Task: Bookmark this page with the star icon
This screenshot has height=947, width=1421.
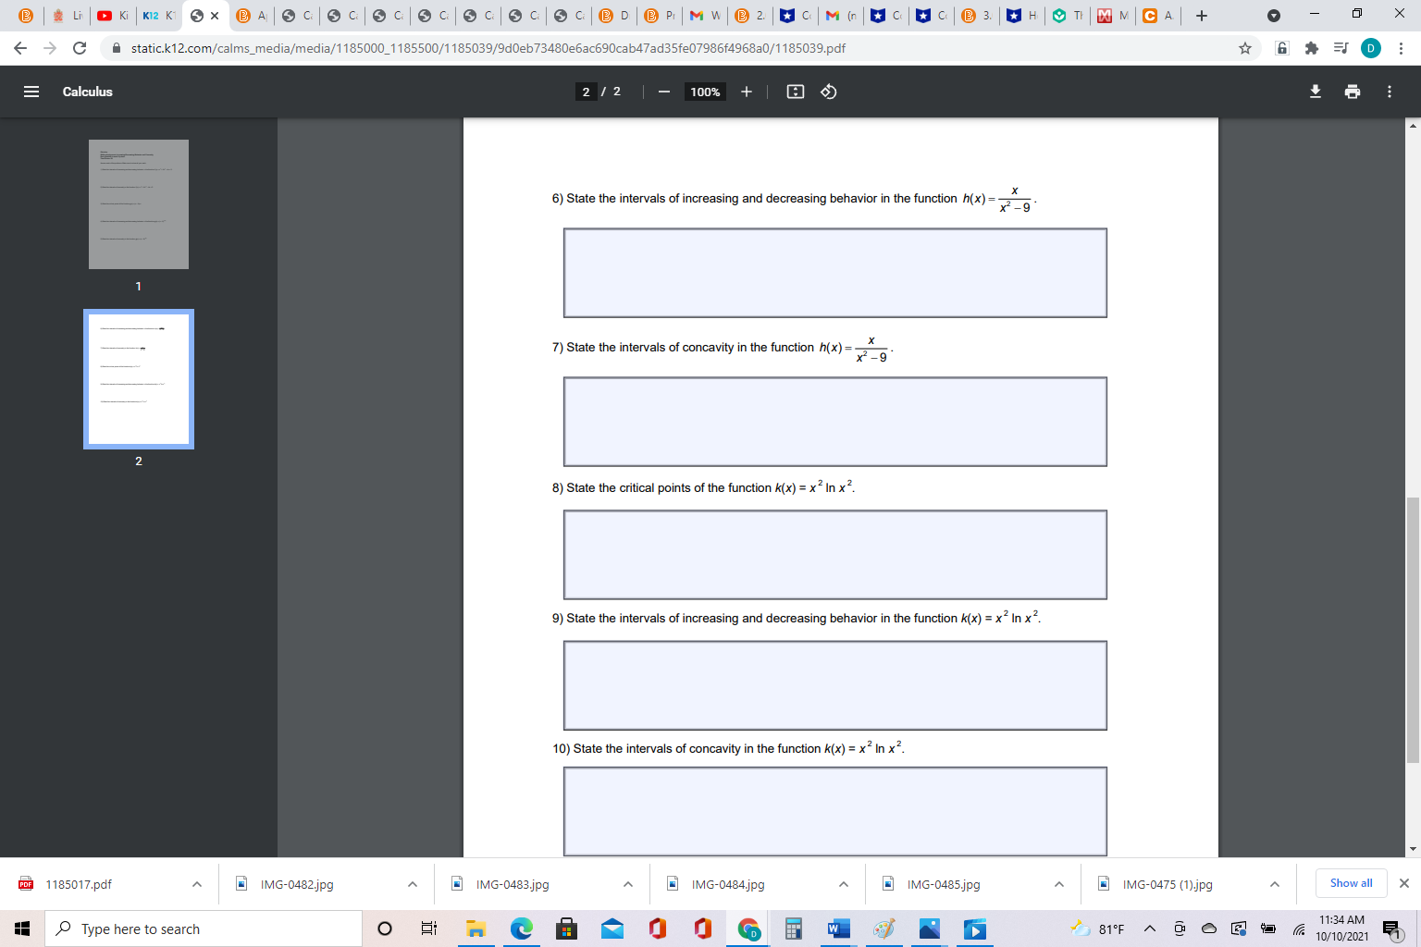Action: click(1245, 48)
